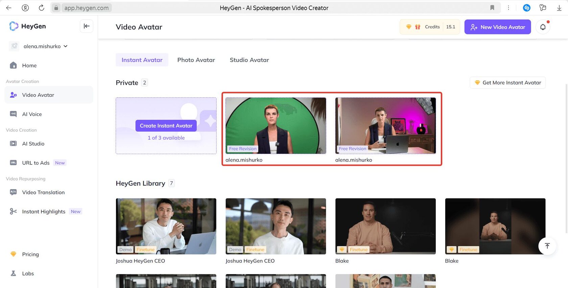This screenshot has height=288, width=568.
Task: Click the site padlock security icon
Action: click(56, 8)
